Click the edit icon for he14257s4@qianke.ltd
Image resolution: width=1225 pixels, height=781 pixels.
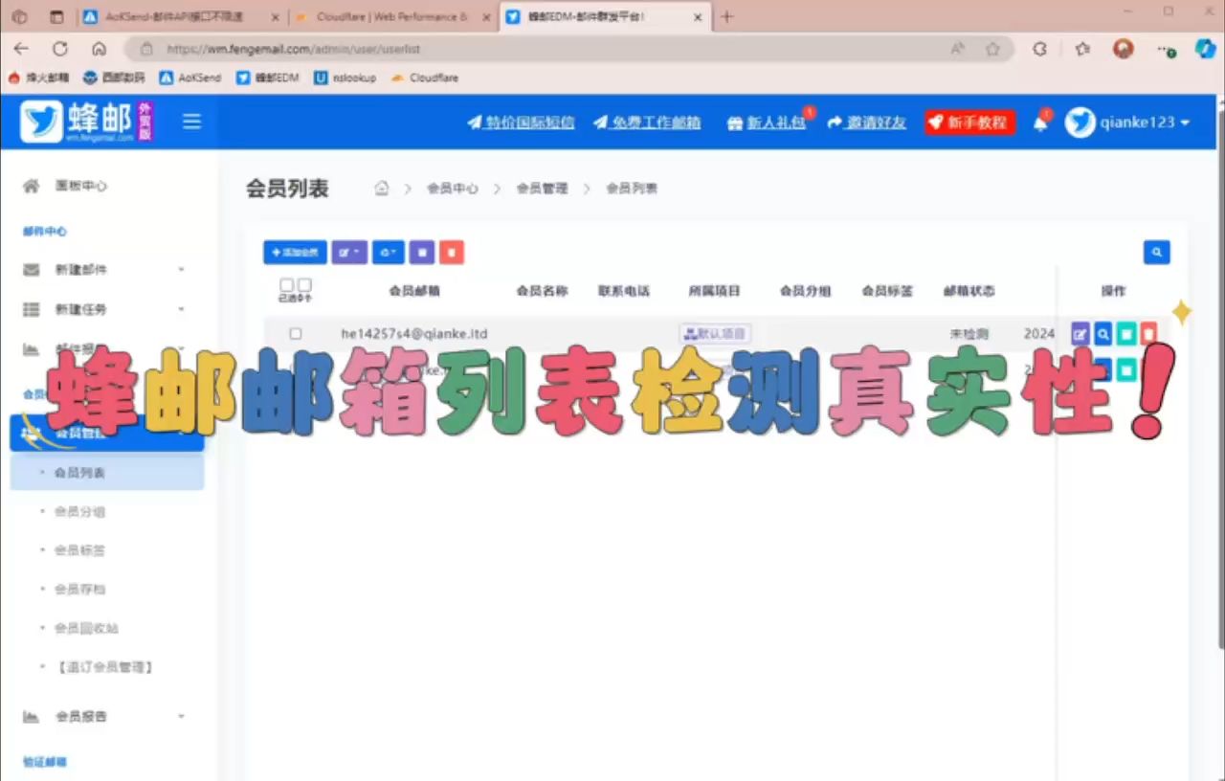(1080, 333)
